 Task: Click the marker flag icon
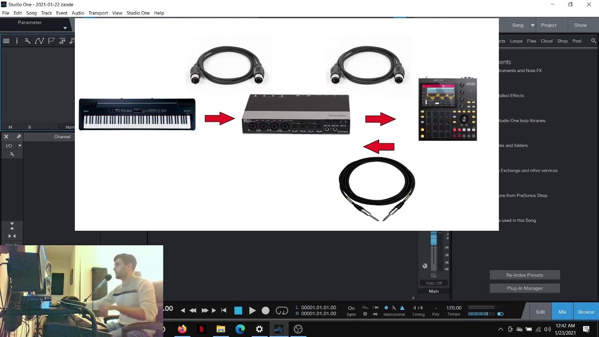51,41
